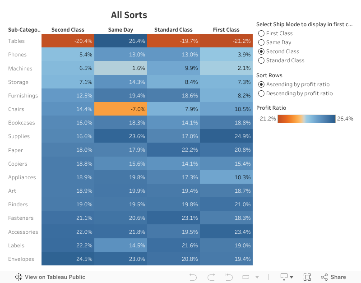This screenshot has width=361, height=283.
Task: Click the Profit Ratio color gradient legend
Action: coord(307,119)
